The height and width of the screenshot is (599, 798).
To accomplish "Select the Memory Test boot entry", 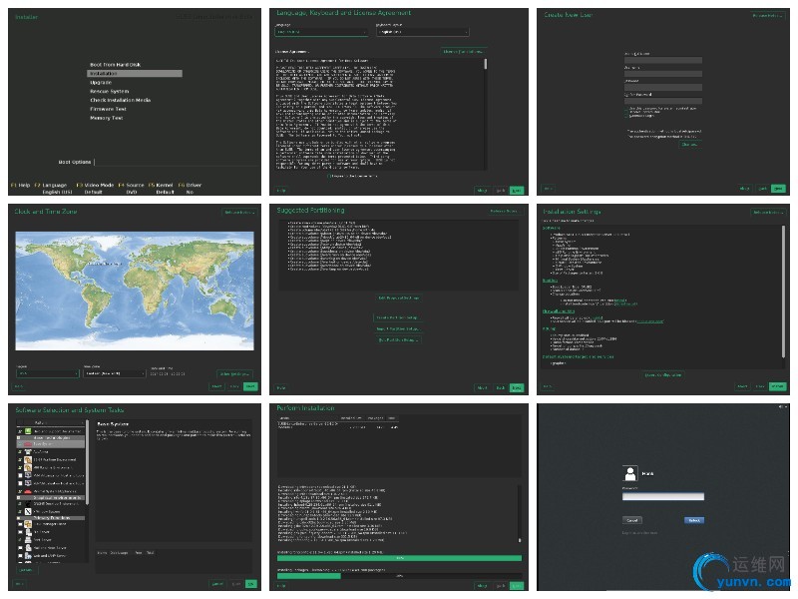I will (x=107, y=118).
